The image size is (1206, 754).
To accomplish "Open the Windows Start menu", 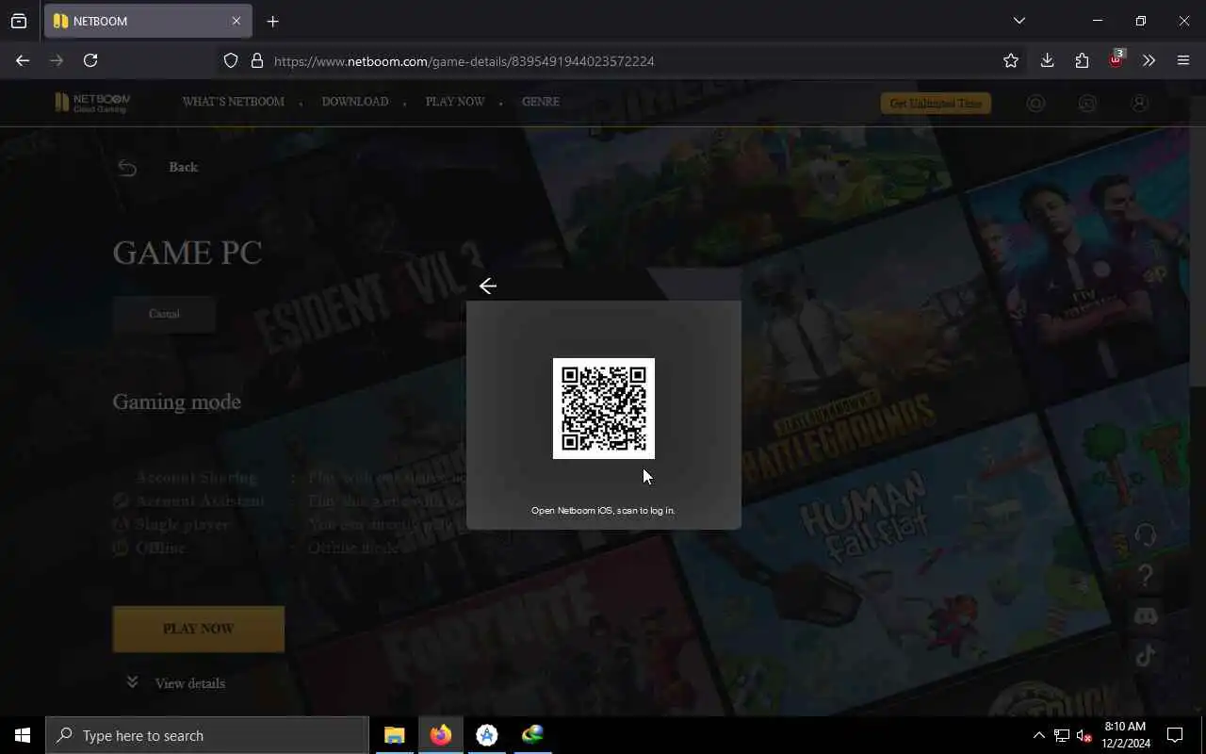I will pyautogui.click(x=23, y=735).
